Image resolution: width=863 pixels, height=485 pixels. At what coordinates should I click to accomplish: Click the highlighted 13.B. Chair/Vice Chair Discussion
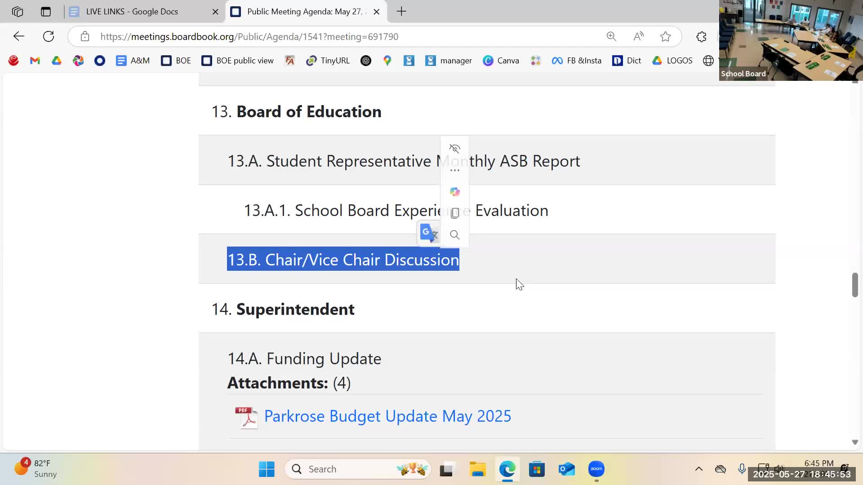pyautogui.click(x=343, y=260)
